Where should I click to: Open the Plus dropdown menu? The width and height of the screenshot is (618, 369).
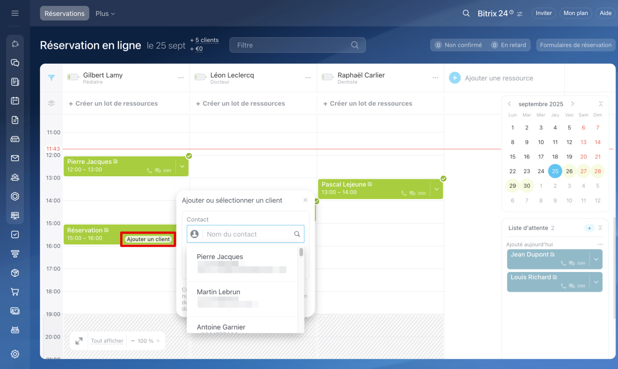pos(105,14)
